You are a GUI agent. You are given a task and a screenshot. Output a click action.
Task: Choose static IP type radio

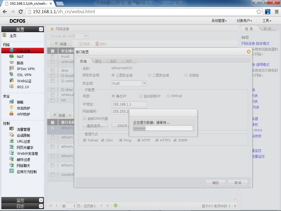click(x=113, y=96)
